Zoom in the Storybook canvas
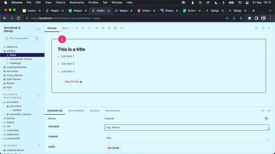The width and height of the screenshot is (275, 154). click(x=76, y=28)
